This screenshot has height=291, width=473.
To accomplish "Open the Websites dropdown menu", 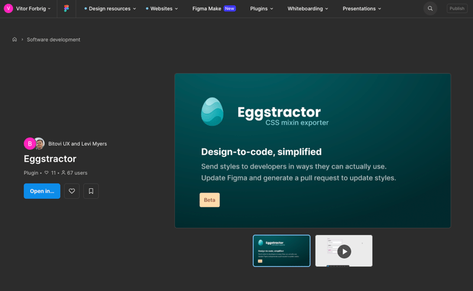I will click(161, 9).
